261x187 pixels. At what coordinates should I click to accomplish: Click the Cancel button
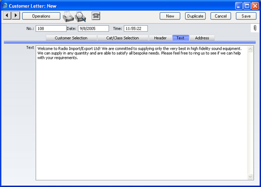pyautogui.click(x=221, y=16)
